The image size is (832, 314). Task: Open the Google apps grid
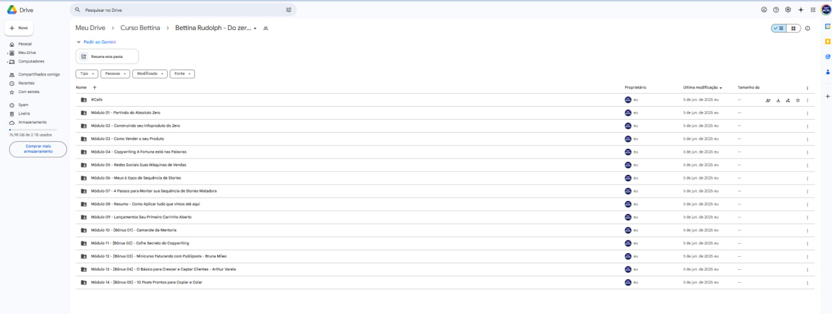click(x=812, y=10)
